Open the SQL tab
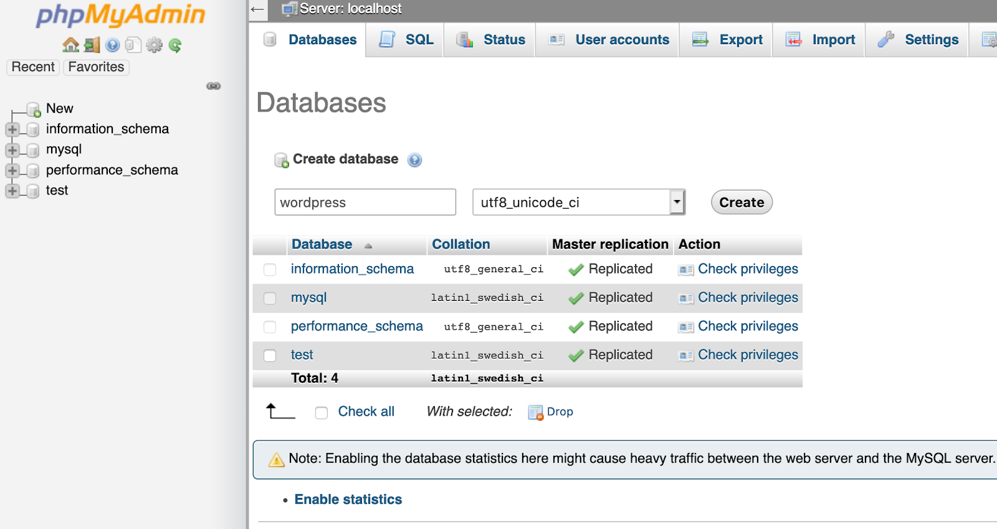This screenshot has height=529, width=997. tap(406, 40)
